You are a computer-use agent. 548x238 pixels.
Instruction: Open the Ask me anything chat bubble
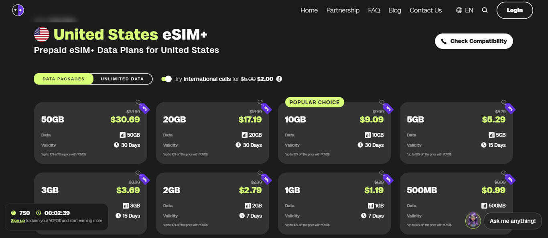click(x=512, y=221)
